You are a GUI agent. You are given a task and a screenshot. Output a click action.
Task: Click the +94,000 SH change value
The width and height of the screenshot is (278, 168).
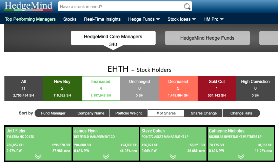(x=129, y=145)
